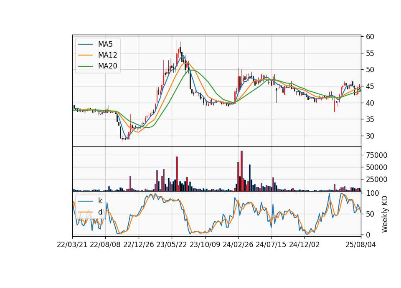
Task: Click the orange MA12 legend line sample
Action: [85, 55]
